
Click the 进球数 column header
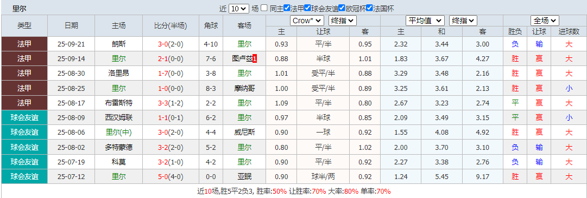click(x=569, y=32)
